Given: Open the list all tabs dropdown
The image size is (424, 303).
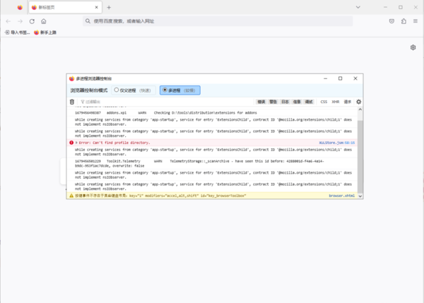Looking at the screenshot, I should tap(364, 7).
